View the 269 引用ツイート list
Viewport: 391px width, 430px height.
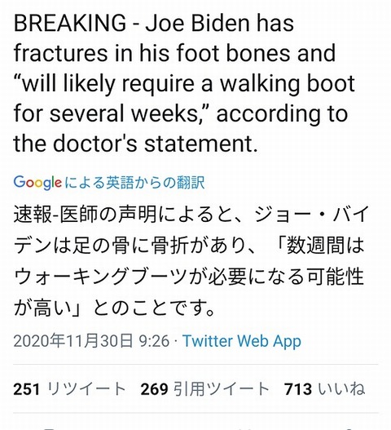click(x=204, y=389)
